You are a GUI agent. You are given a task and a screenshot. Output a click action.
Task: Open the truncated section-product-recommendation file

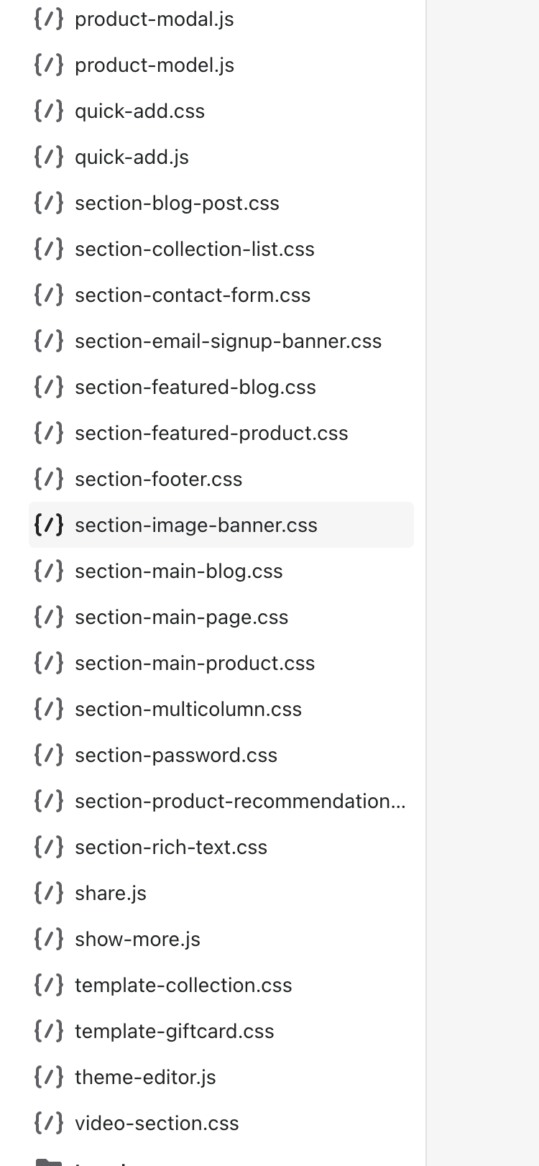[240, 802]
